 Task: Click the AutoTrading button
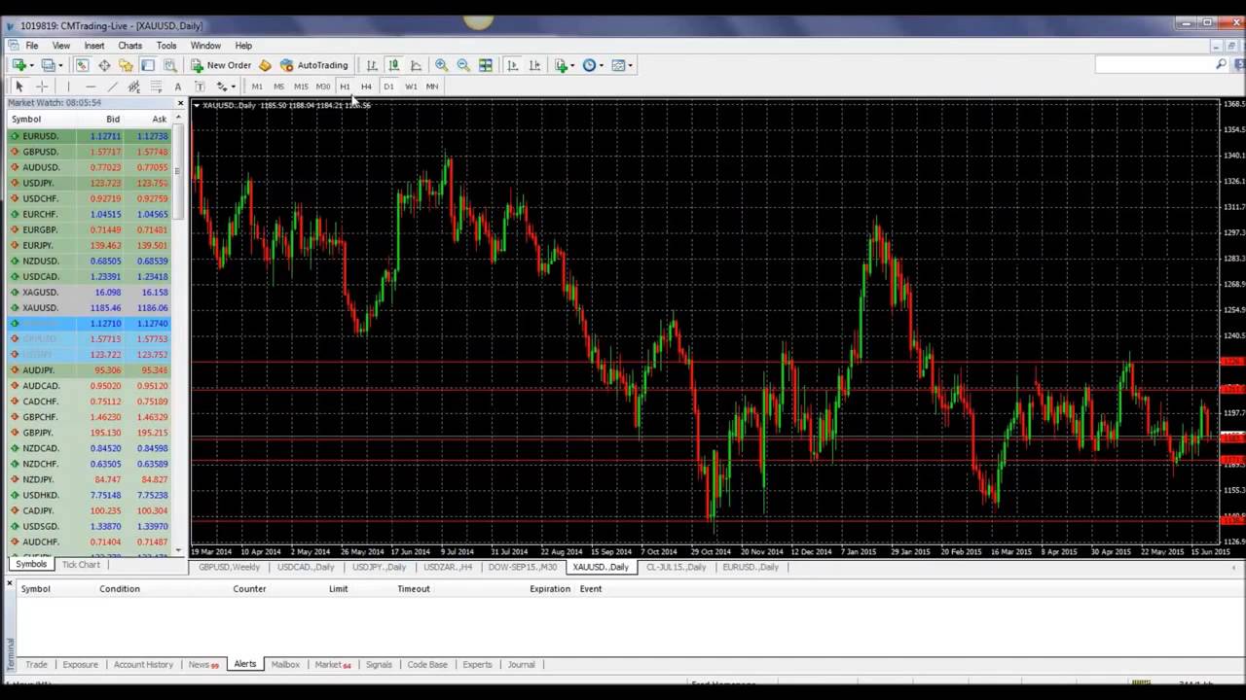point(313,65)
